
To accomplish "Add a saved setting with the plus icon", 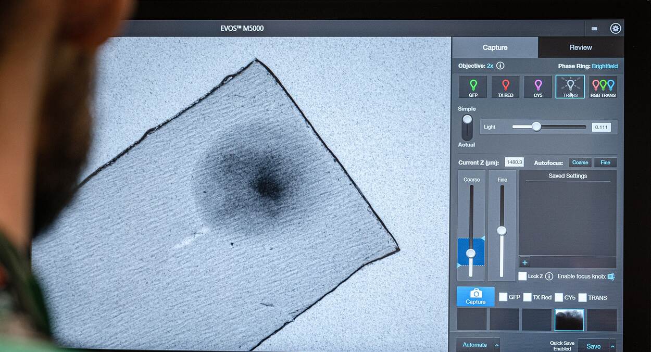I will click(524, 263).
